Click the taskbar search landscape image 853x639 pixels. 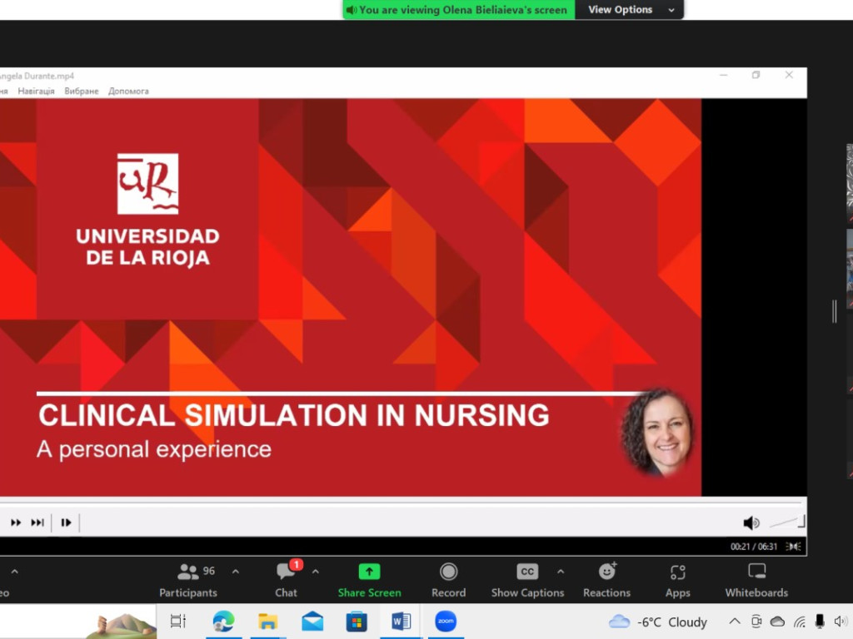[120, 625]
